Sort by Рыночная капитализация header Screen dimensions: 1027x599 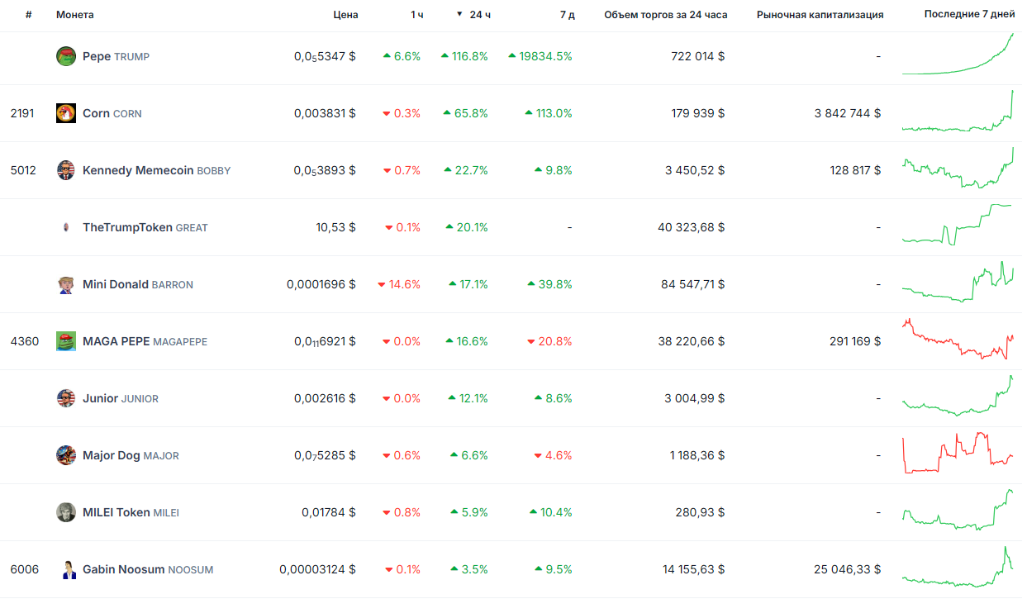(820, 15)
